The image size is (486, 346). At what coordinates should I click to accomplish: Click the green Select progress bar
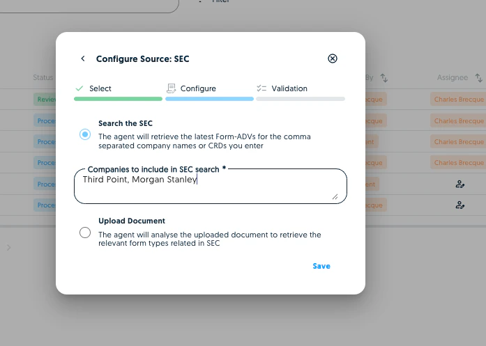[x=118, y=99]
